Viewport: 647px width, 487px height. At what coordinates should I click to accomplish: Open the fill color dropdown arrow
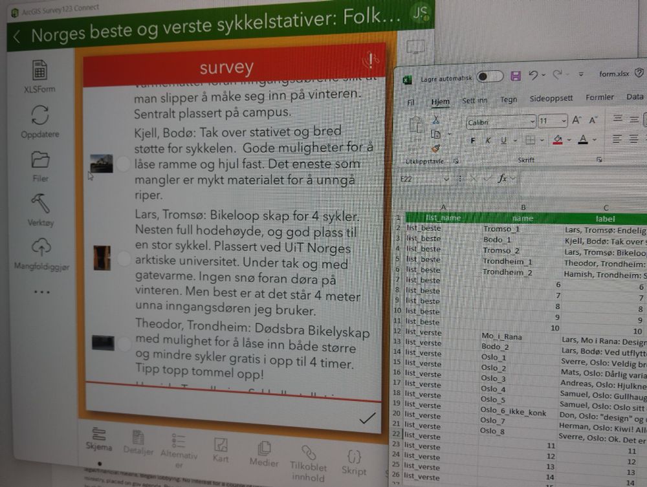[x=569, y=140]
